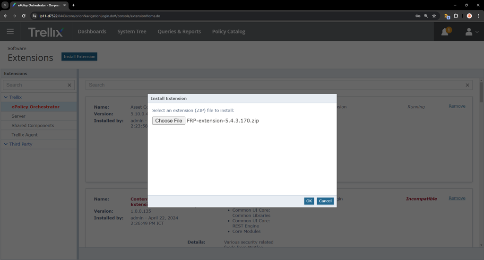Image resolution: width=484 pixels, height=260 pixels.
Task: Go forward in the browser
Action: pos(15,16)
